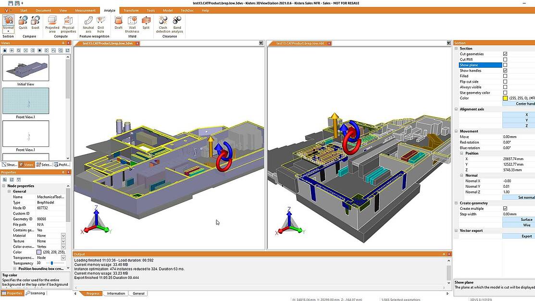
Task: Select the Split mold tool
Action: 146,23
